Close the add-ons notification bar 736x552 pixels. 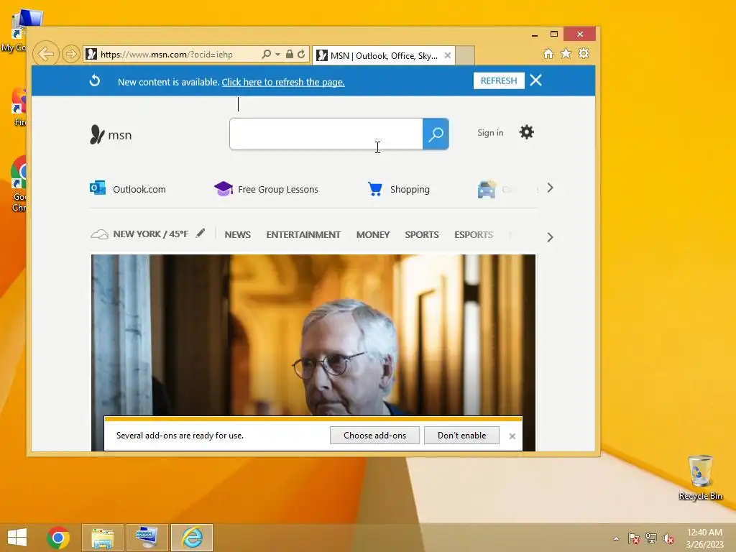coord(512,436)
